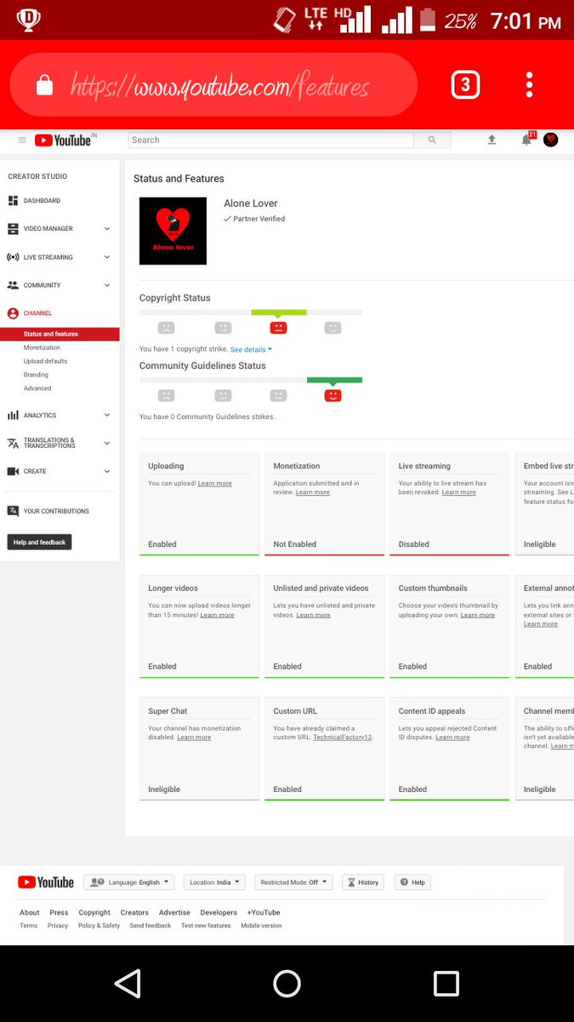
Task: Open Policy & Safety footer link
Action: click(99, 926)
